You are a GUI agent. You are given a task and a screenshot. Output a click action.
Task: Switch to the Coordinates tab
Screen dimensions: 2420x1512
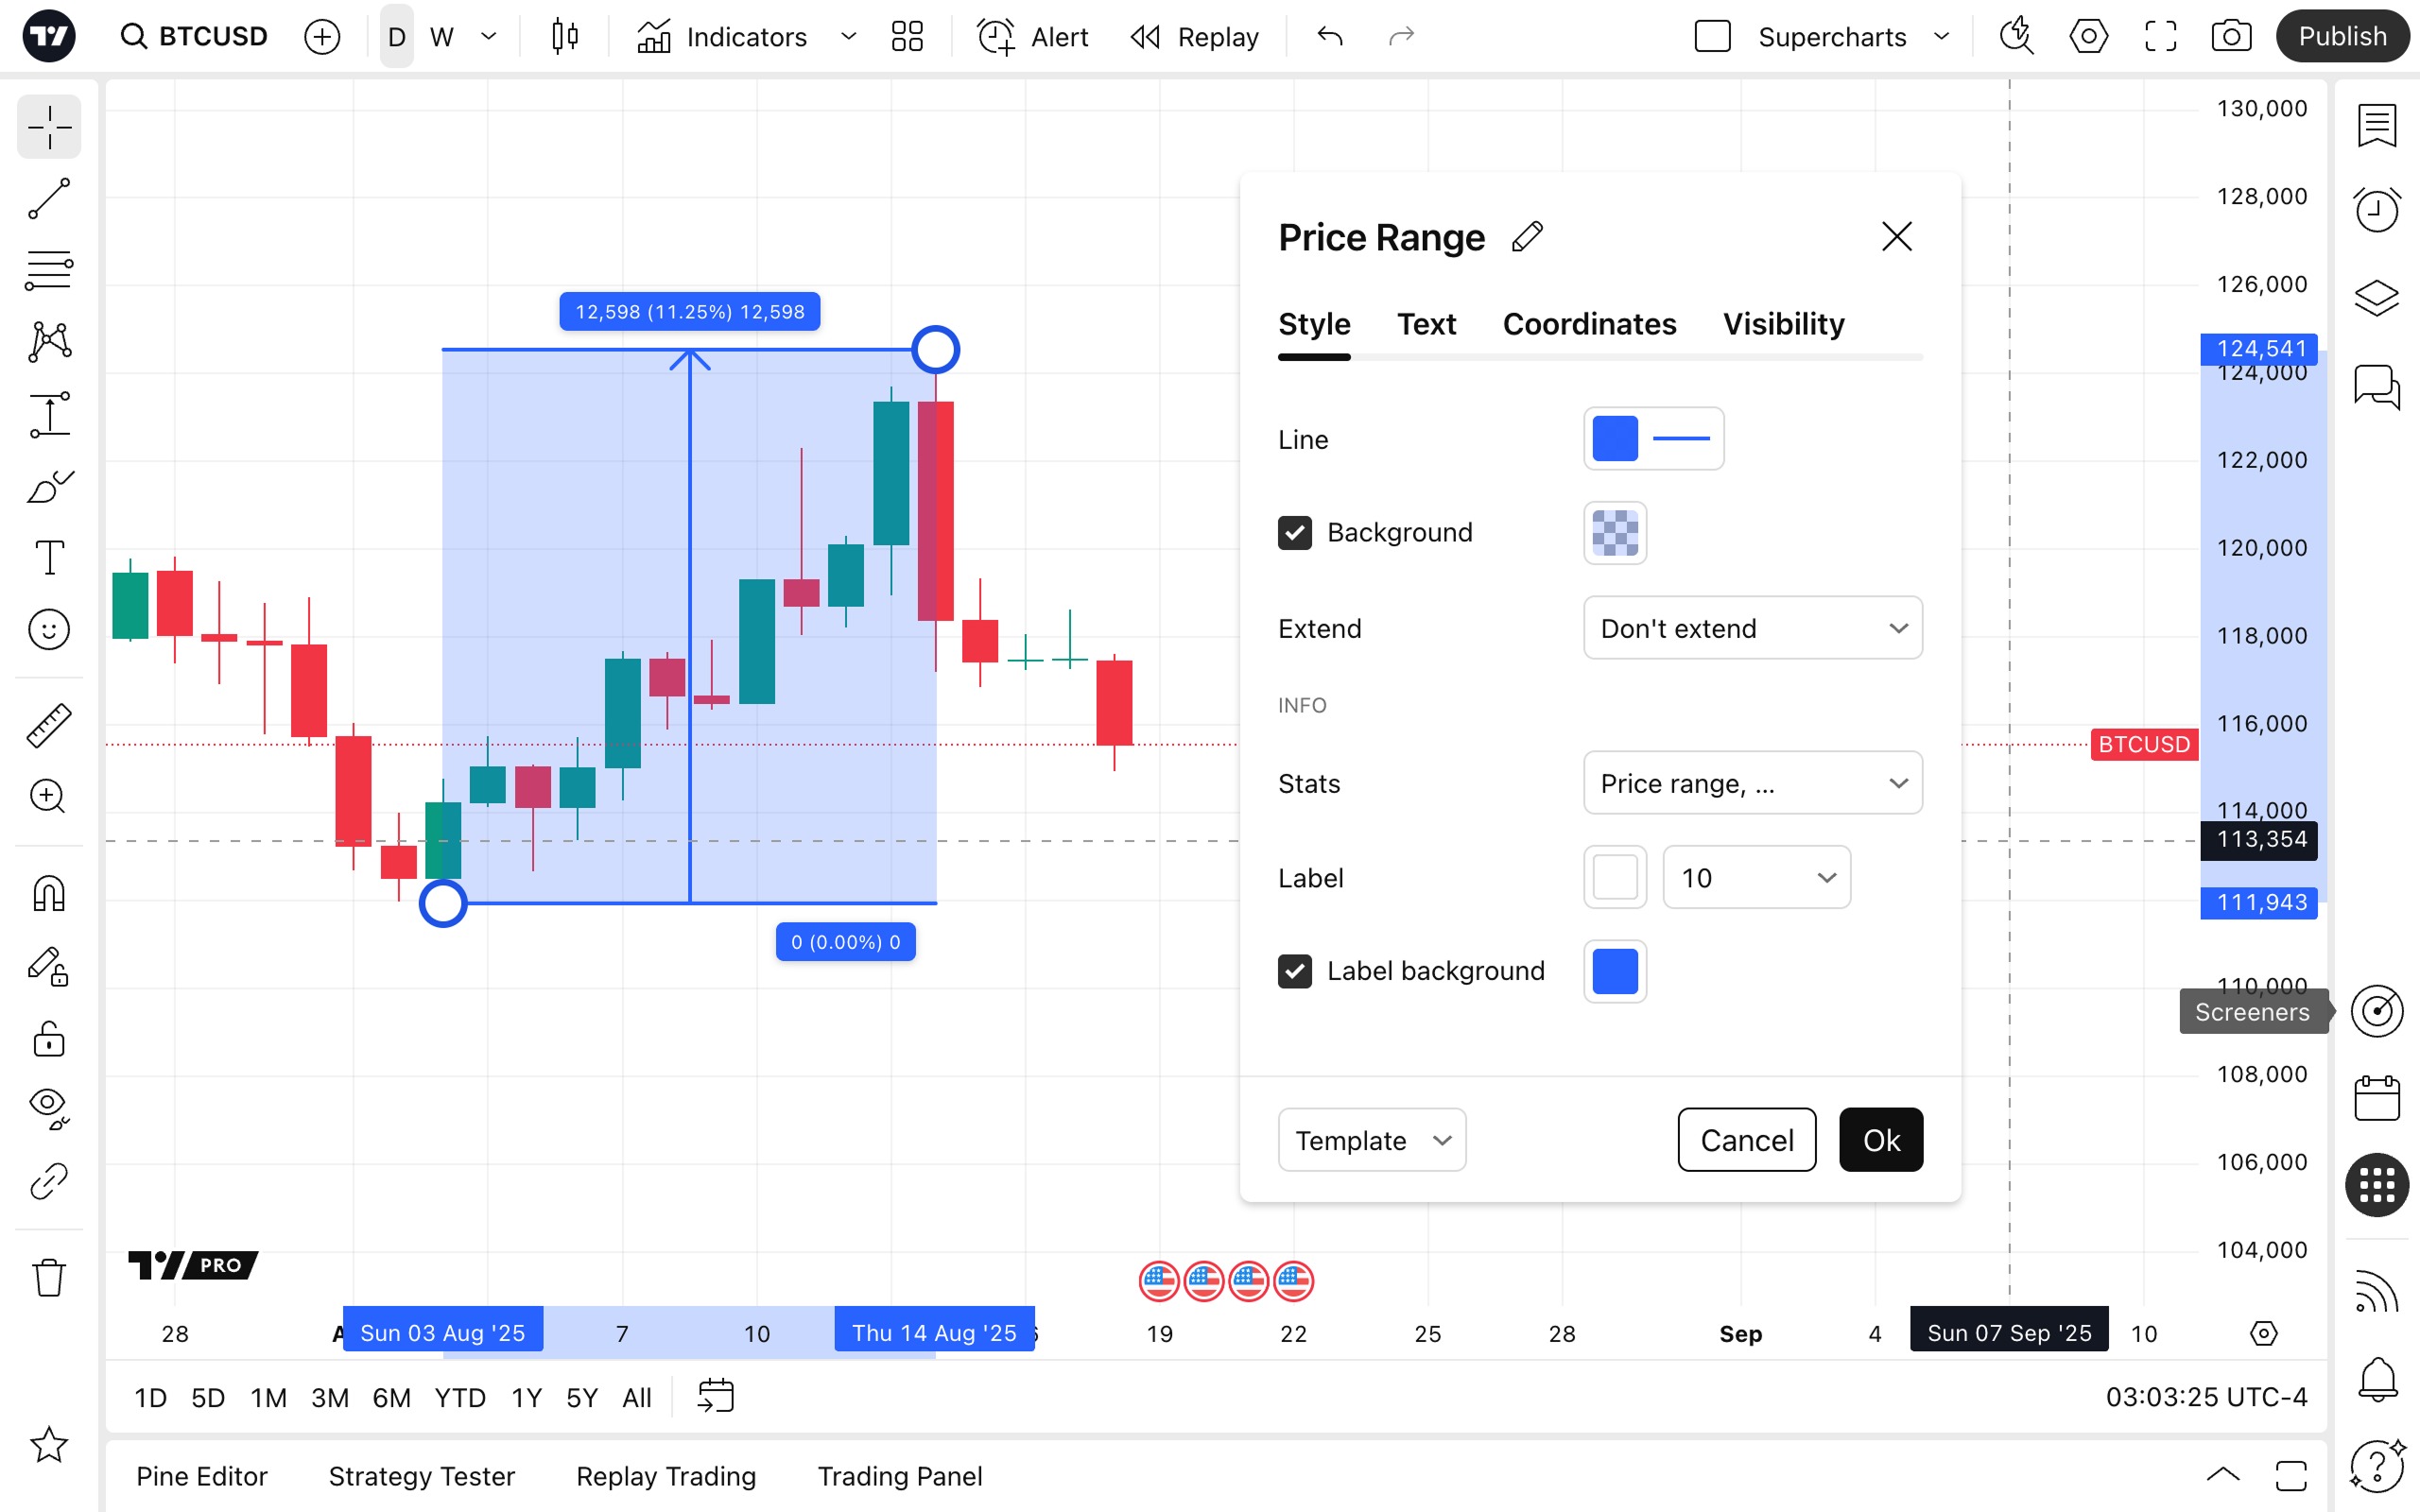1589,324
